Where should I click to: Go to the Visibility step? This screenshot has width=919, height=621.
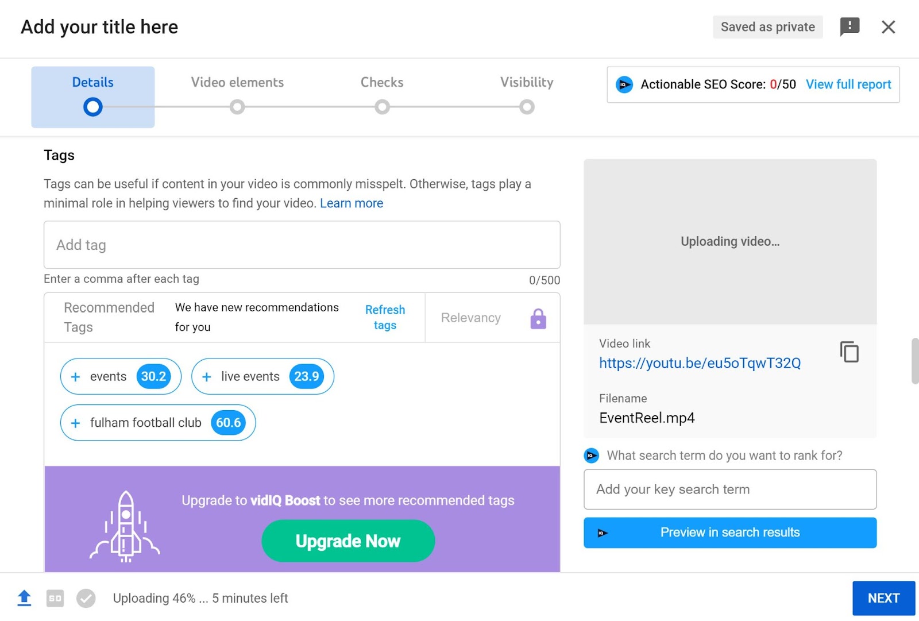[527, 93]
